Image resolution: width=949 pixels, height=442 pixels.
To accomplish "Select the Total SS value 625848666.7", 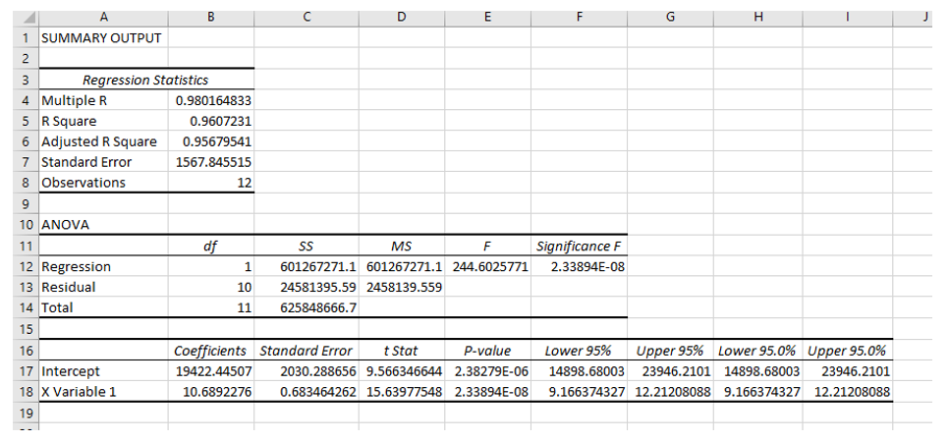I will point(307,307).
